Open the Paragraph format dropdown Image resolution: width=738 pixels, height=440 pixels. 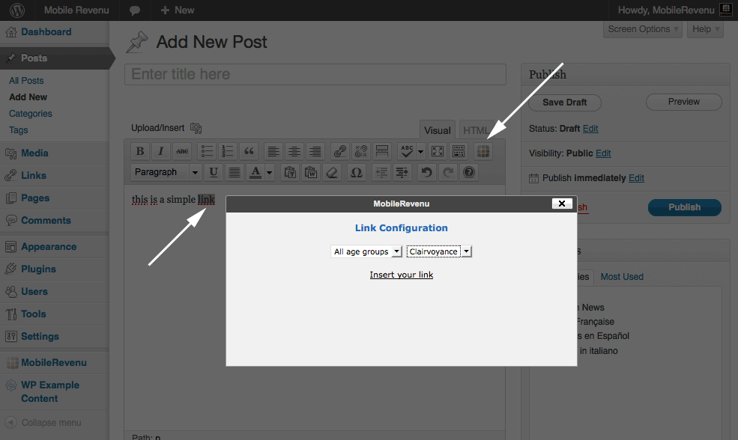[166, 173]
